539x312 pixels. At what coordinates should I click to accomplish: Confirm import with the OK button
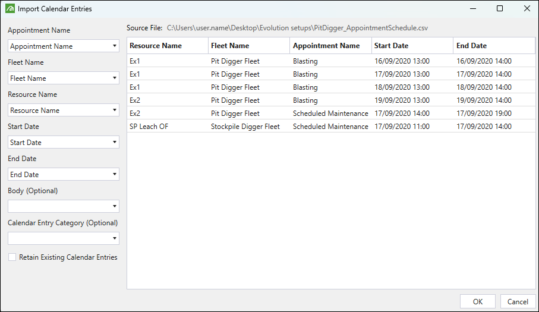(477, 301)
